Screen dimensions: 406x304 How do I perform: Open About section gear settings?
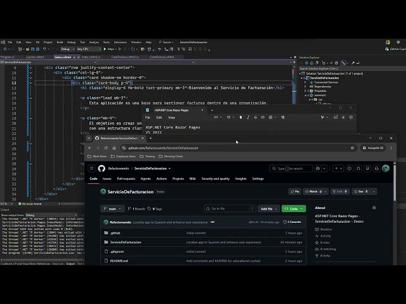click(x=374, y=208)
